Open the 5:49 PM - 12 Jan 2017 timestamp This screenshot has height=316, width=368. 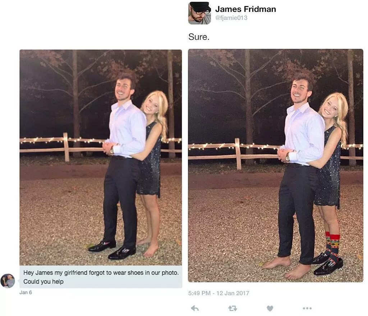click(x=218, y=293)
